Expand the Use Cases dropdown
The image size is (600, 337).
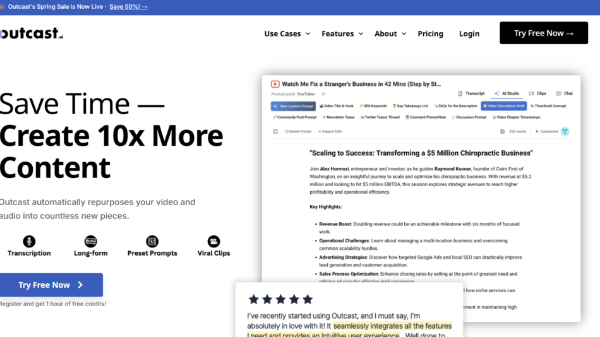pos(287,33)
